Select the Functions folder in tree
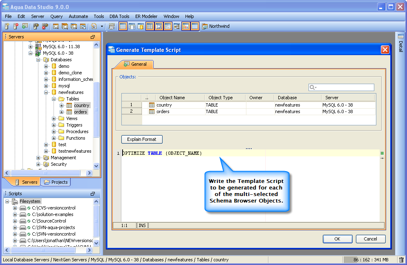The image size is (407, 265). [76, 138]
